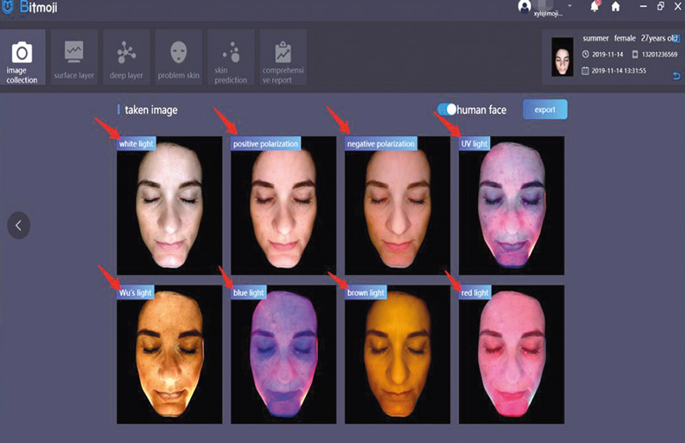
Task: Click the user account avatar icon
Action: tap(524, 6)
